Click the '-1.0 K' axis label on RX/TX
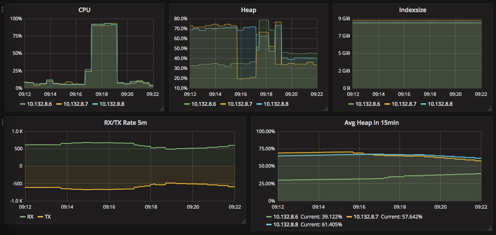Image resolution: width=496 pixels, height=235 pixels. (15, 201)
